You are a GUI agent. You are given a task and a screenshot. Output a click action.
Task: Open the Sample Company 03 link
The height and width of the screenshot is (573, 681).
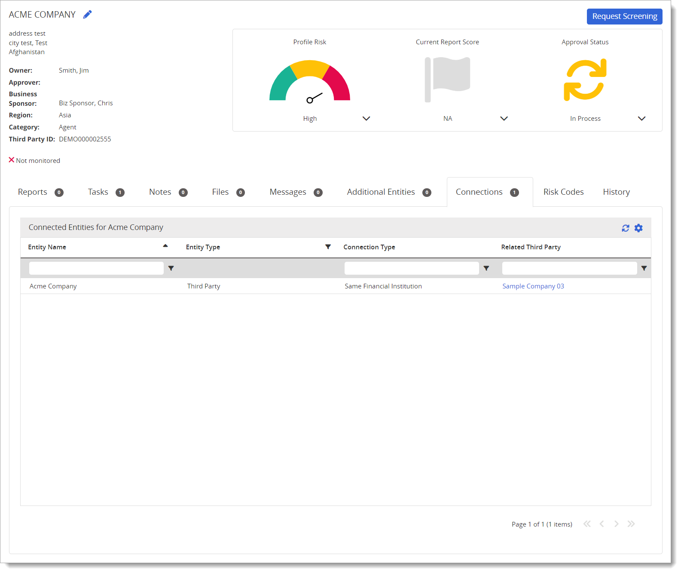pyautogui.click(x=533, y=286)
